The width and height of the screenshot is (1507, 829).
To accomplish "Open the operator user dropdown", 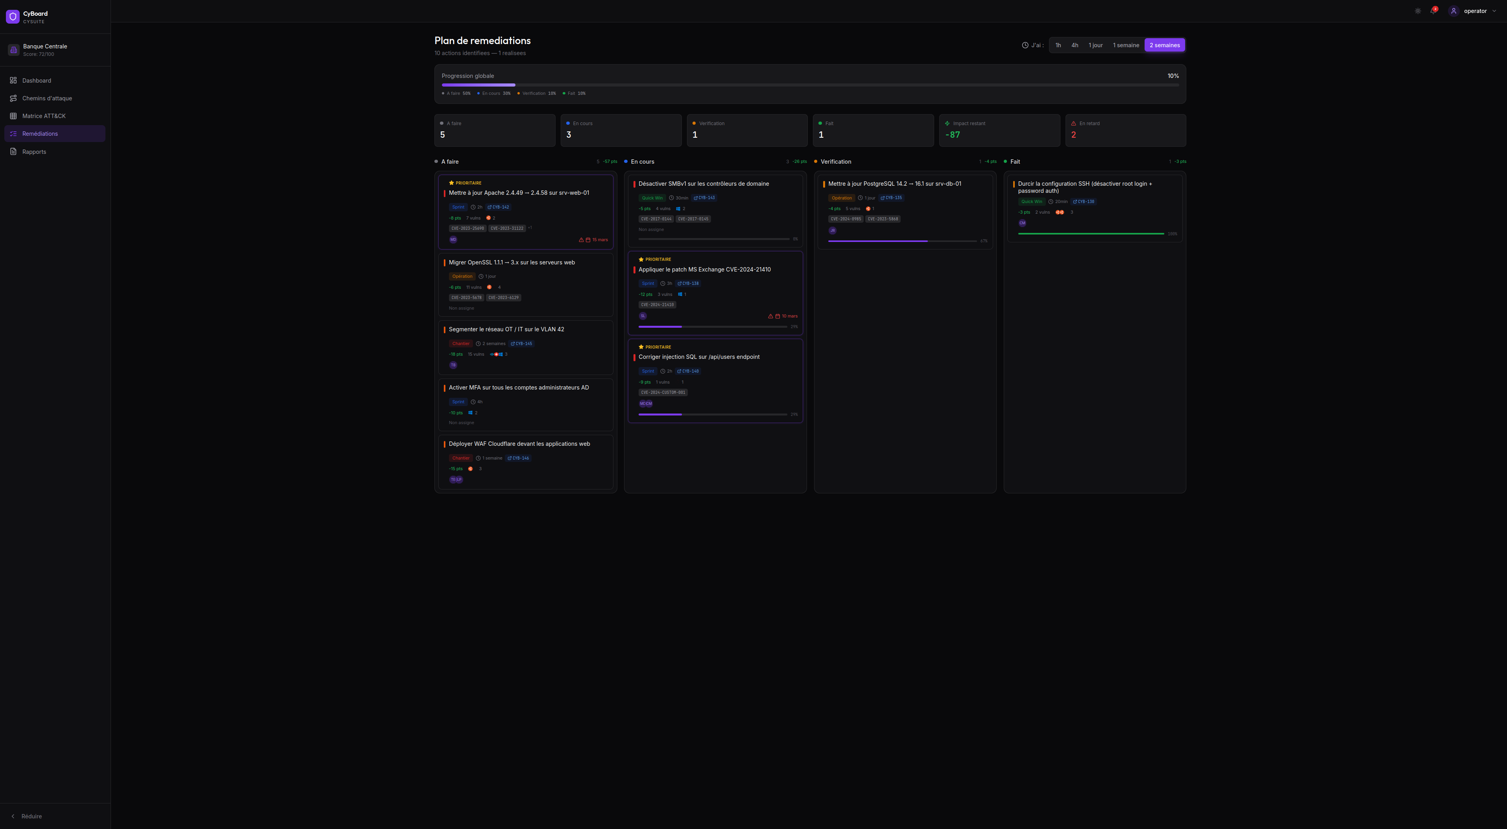I will 1474,11.
